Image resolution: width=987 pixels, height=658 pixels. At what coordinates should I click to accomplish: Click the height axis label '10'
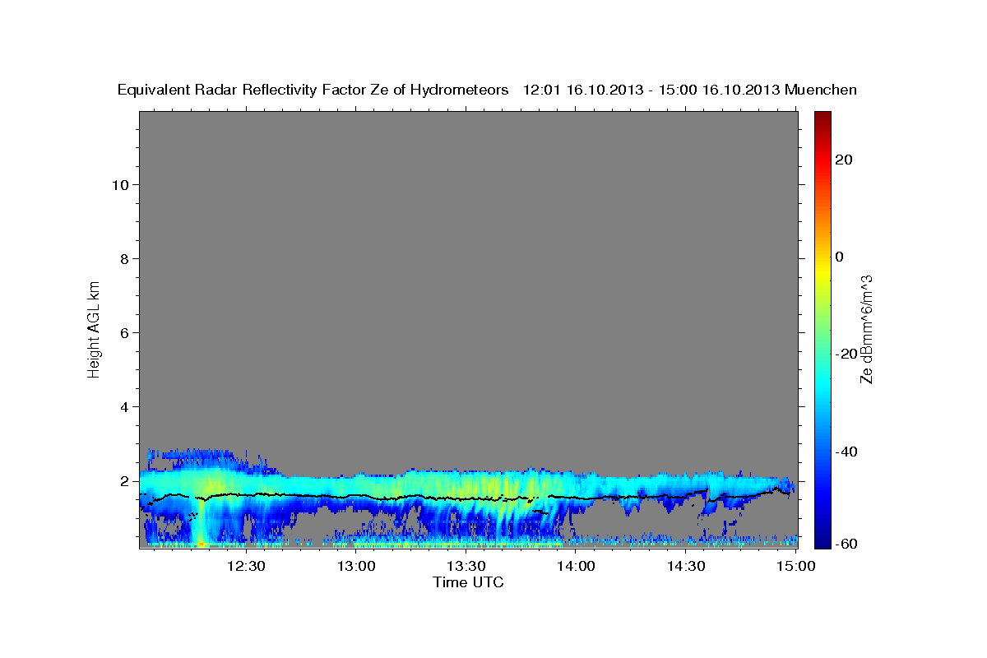click(119, 184)
